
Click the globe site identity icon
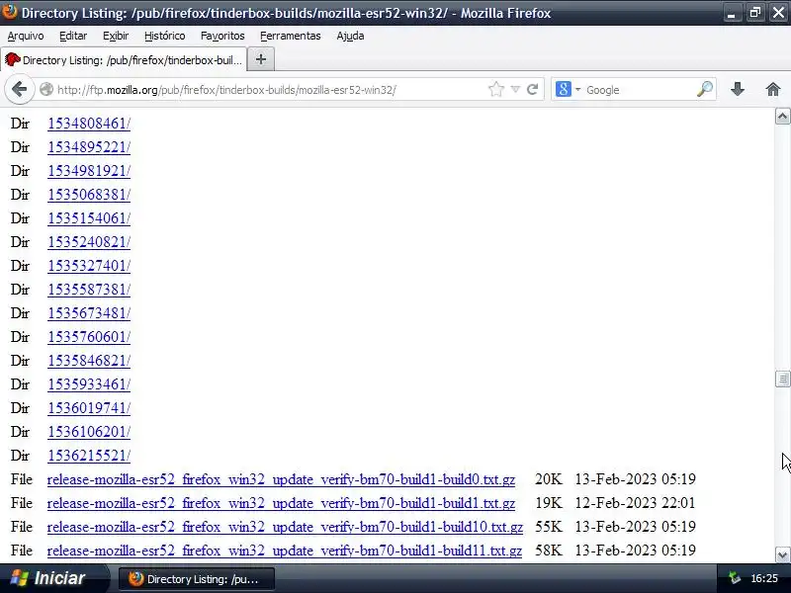click(46, 89)
